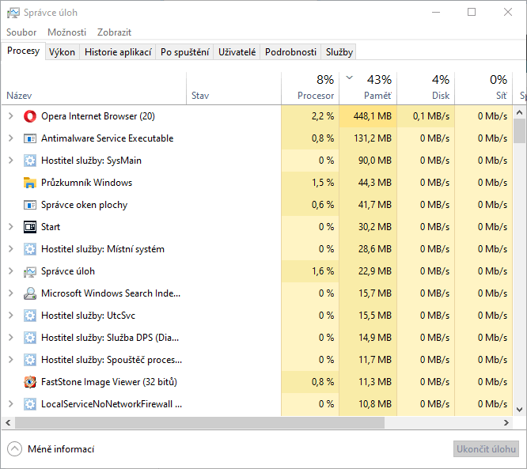Expand the Hostitel služby: UtcSvc entry
The width and height of the screenshot is (527, 469).
[x=10, y=316]
